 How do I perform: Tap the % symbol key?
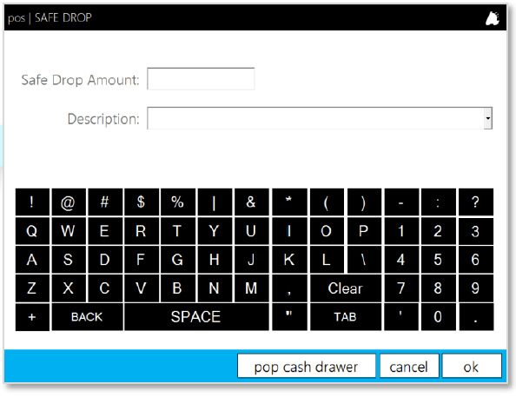(x=178, y=202)
